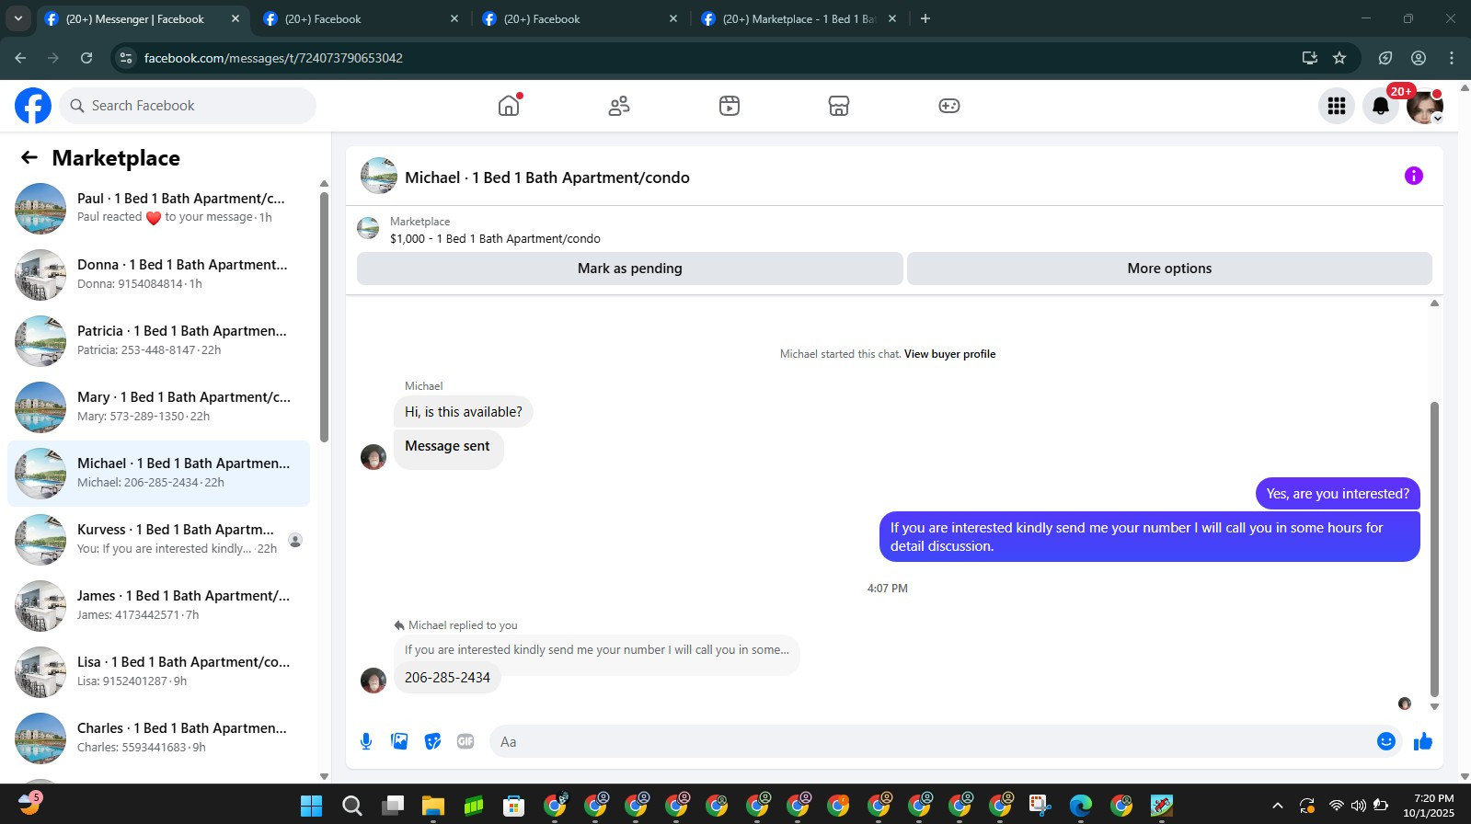Open the emoji picker in message box
This screenshot has height=824, width=1471.
click(1386, 741)
